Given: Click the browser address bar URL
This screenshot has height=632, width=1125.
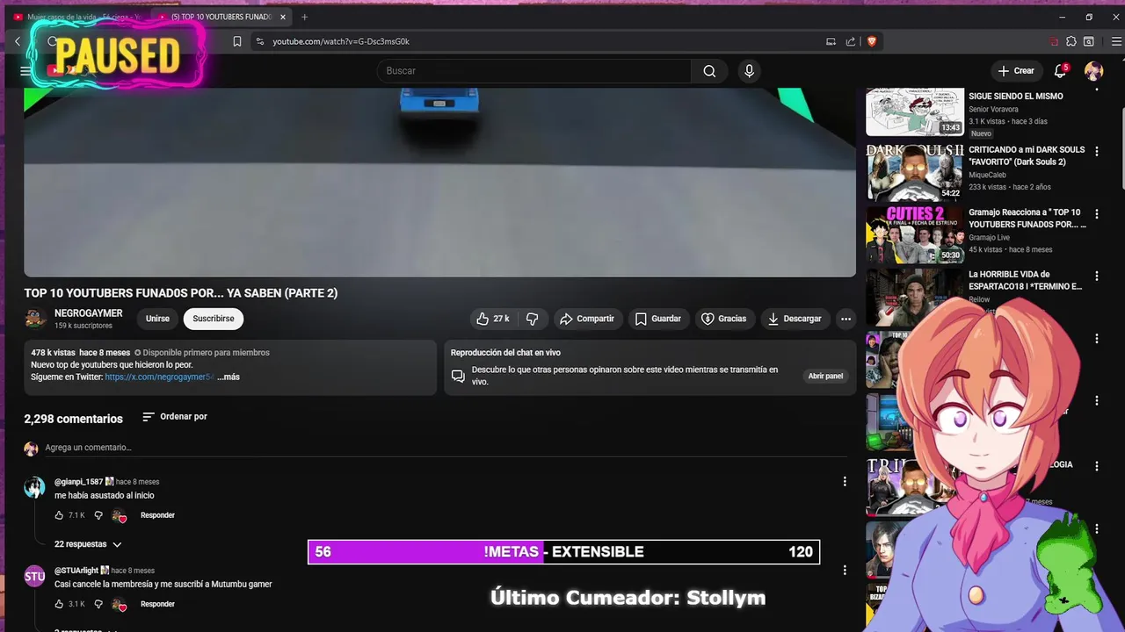Looking at the screenshot, I should click(x=341, y=41).
